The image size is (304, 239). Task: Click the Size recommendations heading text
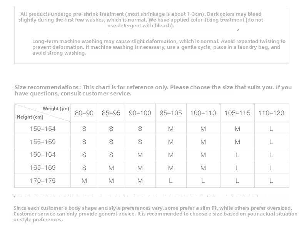pyautogui.click(x=153, y=90)
